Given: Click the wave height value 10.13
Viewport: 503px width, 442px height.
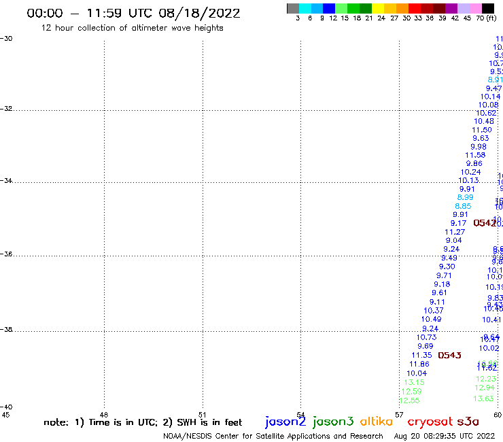Looking at the screenshot, I should pos(468,180).
